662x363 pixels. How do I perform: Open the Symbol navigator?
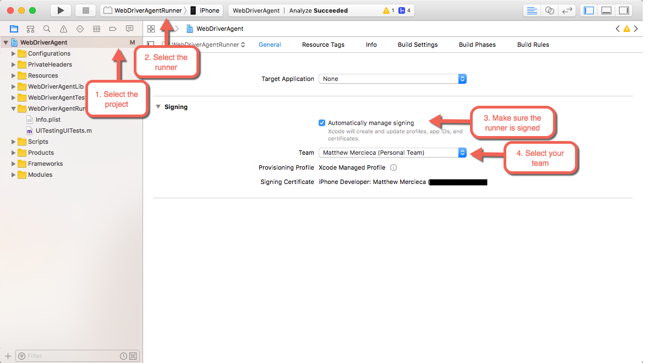click(x=31, y=29)
